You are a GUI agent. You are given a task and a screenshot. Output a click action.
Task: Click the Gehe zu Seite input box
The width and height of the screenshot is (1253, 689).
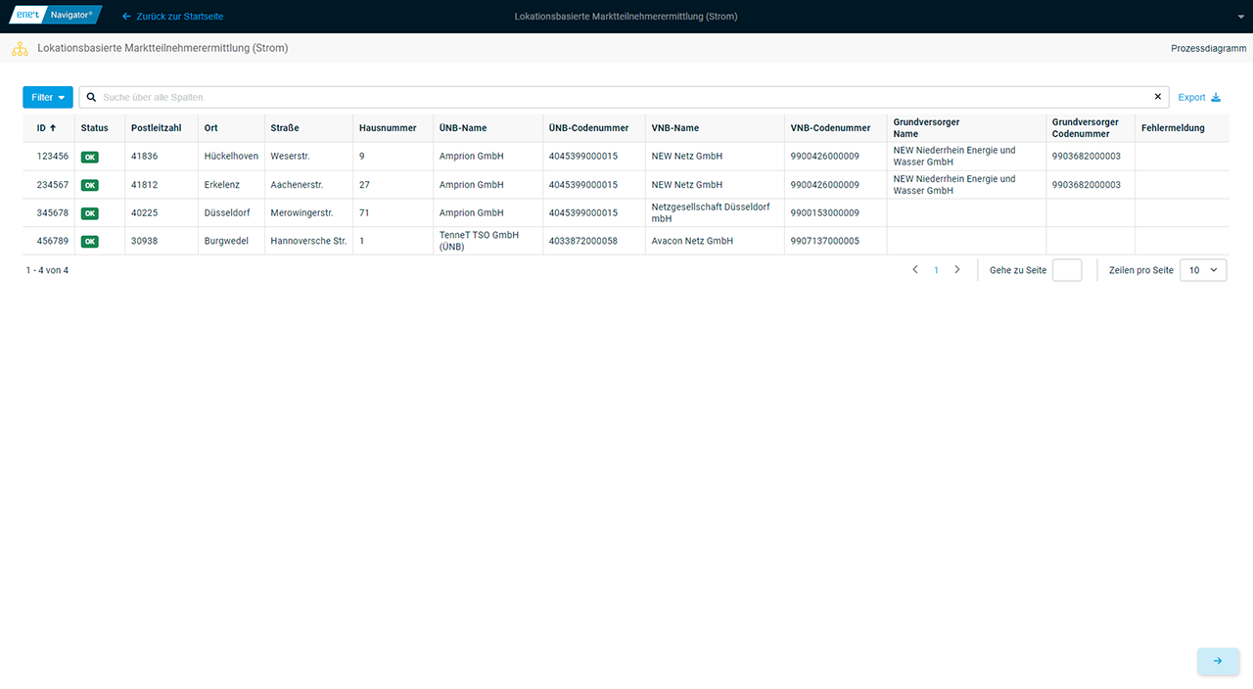pyautogui.click(x=1066, y=270)
